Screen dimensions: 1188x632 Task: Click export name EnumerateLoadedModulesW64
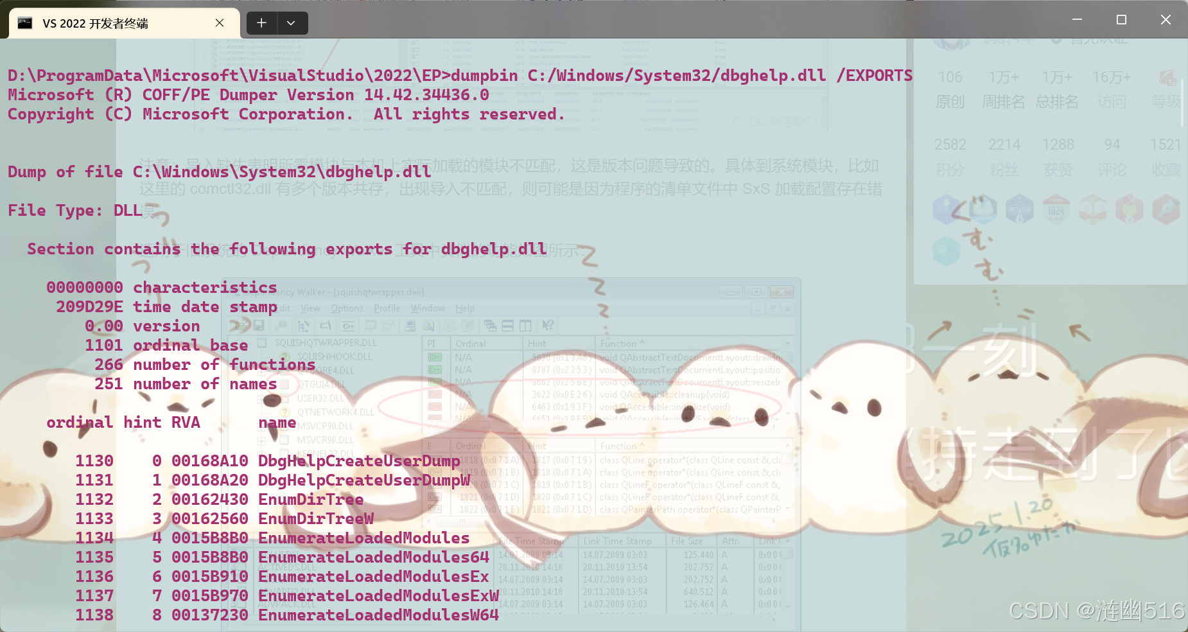click(379, 615)
